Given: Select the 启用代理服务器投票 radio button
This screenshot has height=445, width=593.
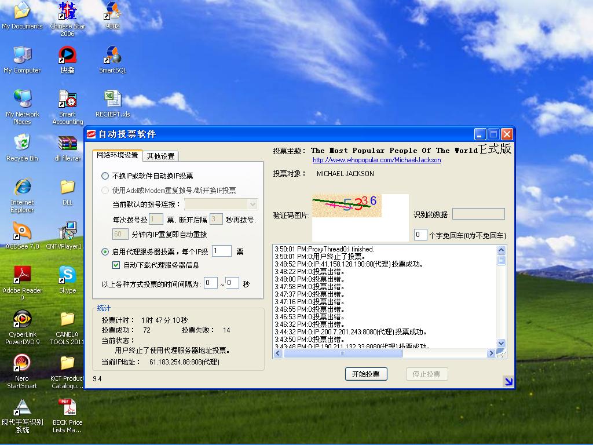Looking at the screenshot, I should [105, 252].
